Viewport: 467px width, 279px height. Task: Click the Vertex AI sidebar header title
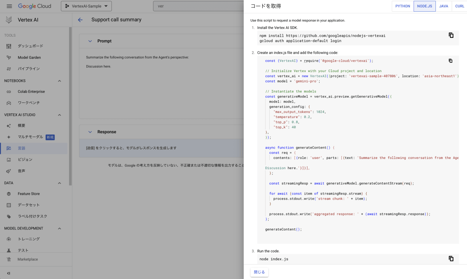(x=27, y=20)
